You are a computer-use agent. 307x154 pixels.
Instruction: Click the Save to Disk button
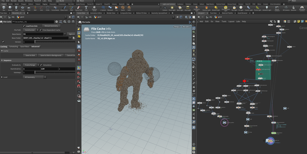(x=30, y=55)
